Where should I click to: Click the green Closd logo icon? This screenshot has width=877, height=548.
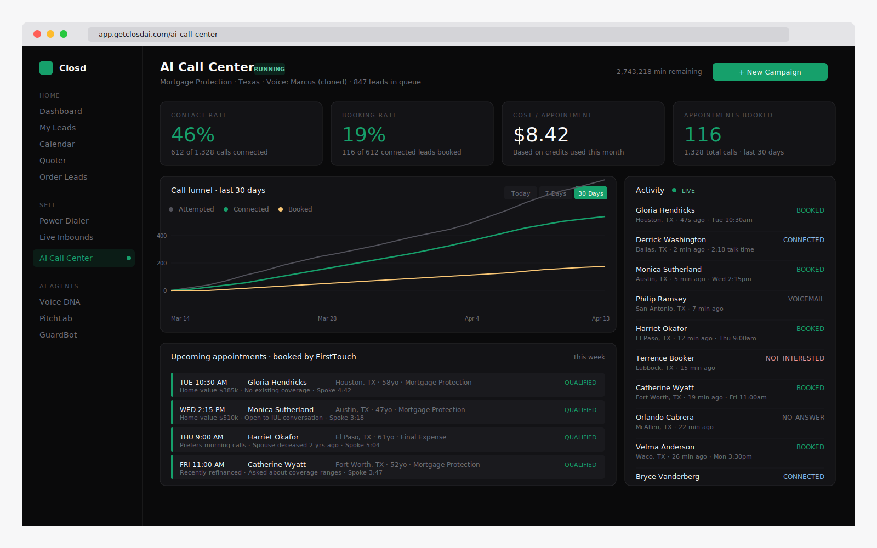46,68
